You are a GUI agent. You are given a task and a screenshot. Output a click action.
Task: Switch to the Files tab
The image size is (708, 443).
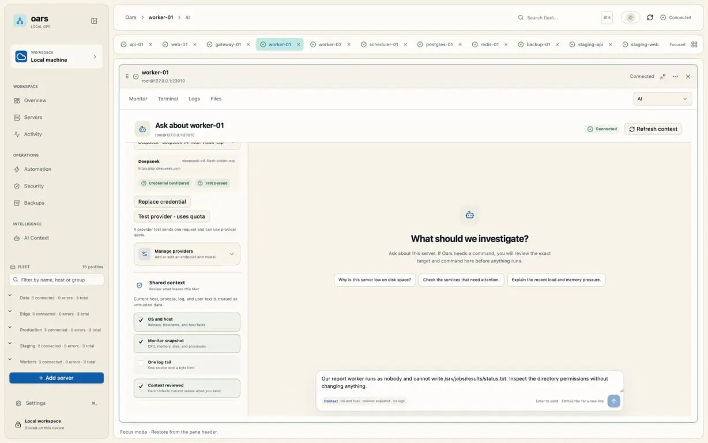coord(216,99)
